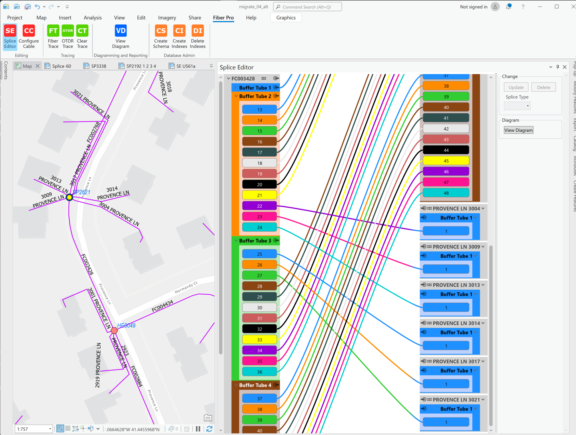576x435 pixels.
Task: Clear Trace results
Action: [82, 37]
